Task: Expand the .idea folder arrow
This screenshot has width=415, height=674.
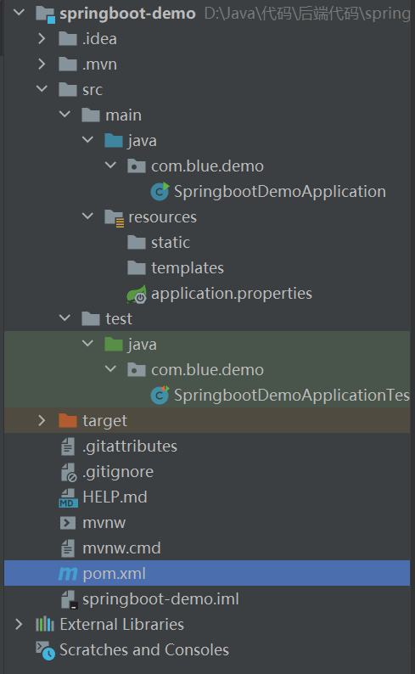Action: pyautogui.click(x=42, y=39)
